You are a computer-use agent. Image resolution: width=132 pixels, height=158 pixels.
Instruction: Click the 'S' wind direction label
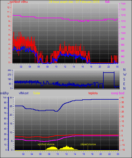click(124, 79)
